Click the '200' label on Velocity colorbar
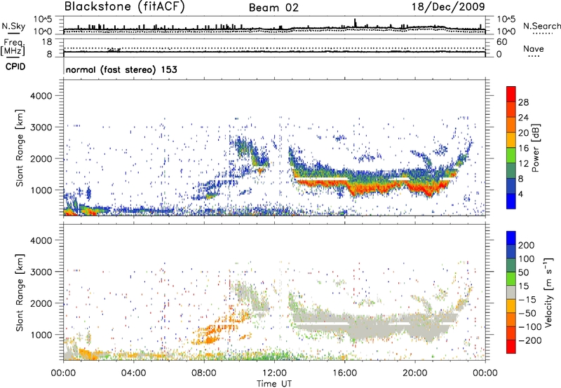561x388 pixels. coord(527,245)
